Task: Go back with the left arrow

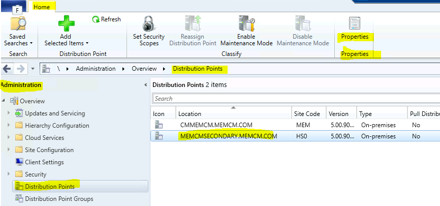Action: [x=7, y=69]
